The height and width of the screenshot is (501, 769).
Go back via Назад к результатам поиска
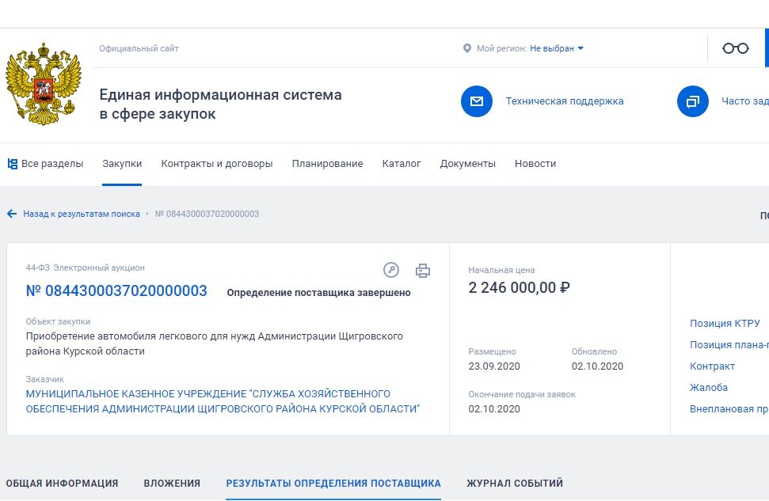[82, 214]
